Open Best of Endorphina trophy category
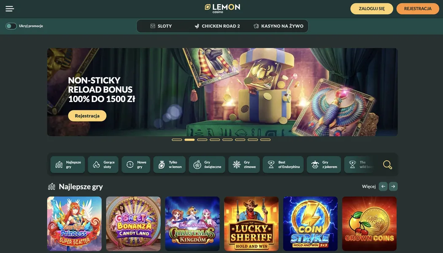Image resolution: width=443 pixels, height=253 pixels. [283, 164]
